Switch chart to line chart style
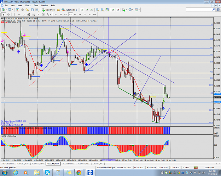This screenshot has height=176, width=221. pyautogui.click(x=92, y=10)
